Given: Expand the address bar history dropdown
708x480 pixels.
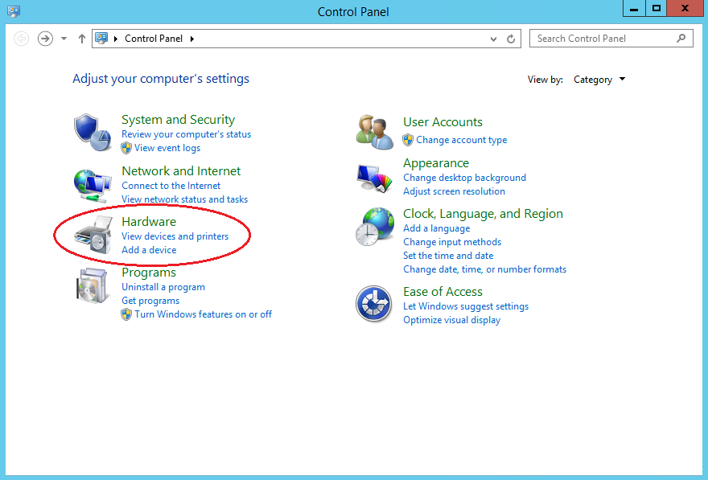Looking at the screenshot, I should click(492, 38).
